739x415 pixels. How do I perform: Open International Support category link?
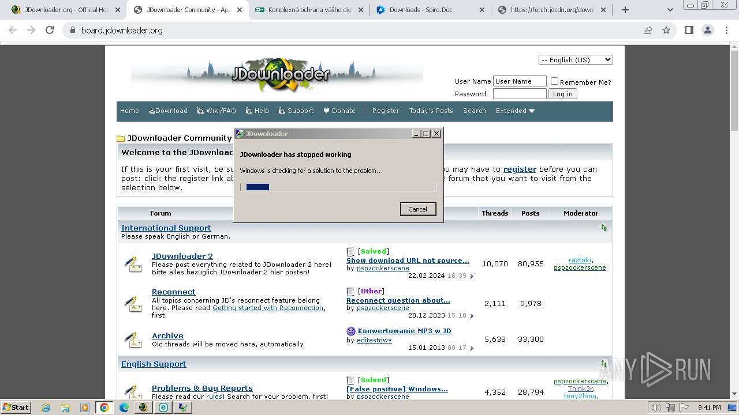point(166,228)
